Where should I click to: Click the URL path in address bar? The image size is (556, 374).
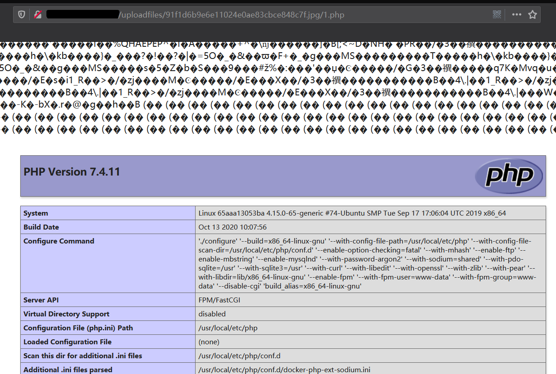coord(232,15)
